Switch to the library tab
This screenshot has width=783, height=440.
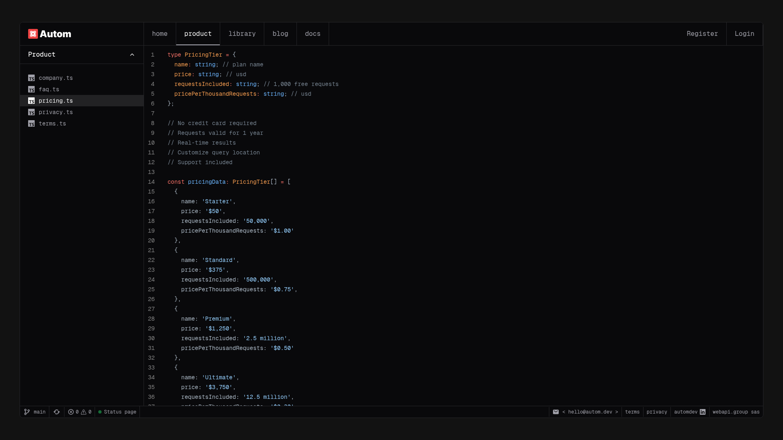[x=242, y=34]
